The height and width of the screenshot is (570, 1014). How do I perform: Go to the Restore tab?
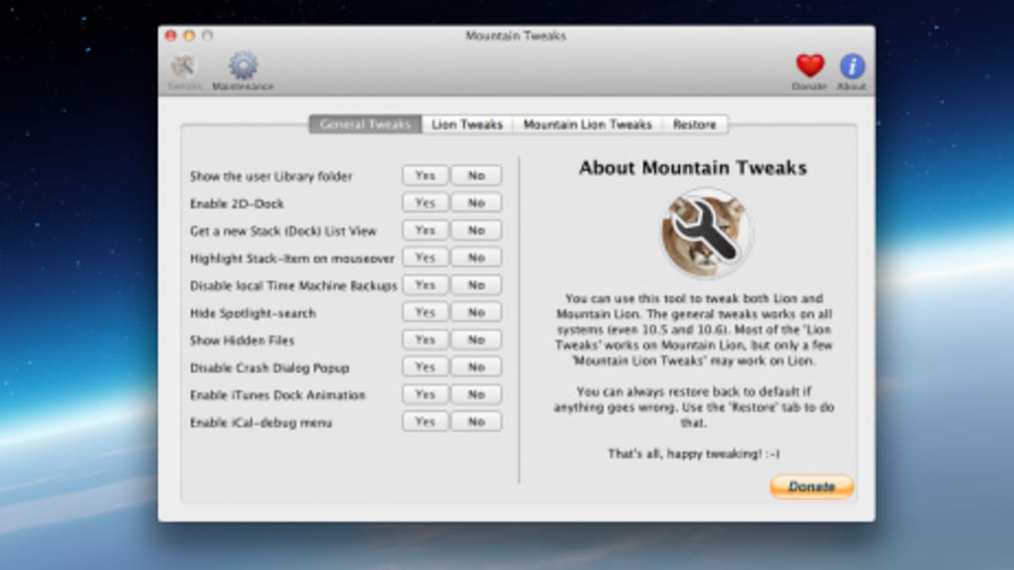click(x=695, y=124)
